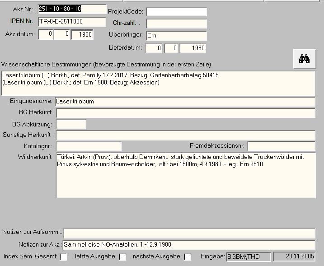The width and height of the screenshot is (324, 266).
Task: Select the Katalognr. input field
Action: (x=89, y=146)
